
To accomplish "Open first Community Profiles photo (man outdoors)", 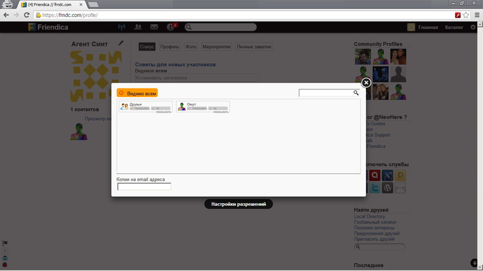I will coord(363,57).
